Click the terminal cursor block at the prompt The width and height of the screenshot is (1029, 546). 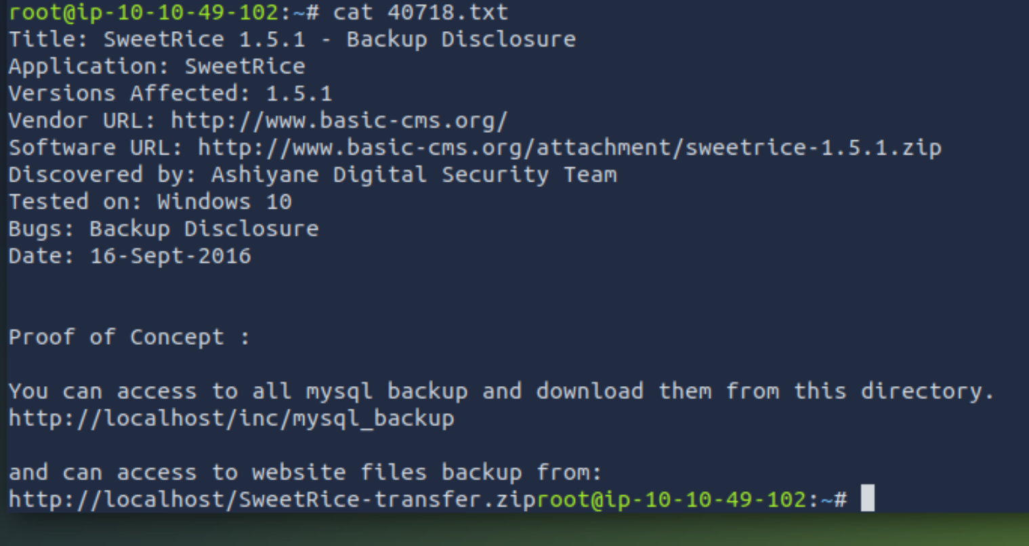(867, 499)
